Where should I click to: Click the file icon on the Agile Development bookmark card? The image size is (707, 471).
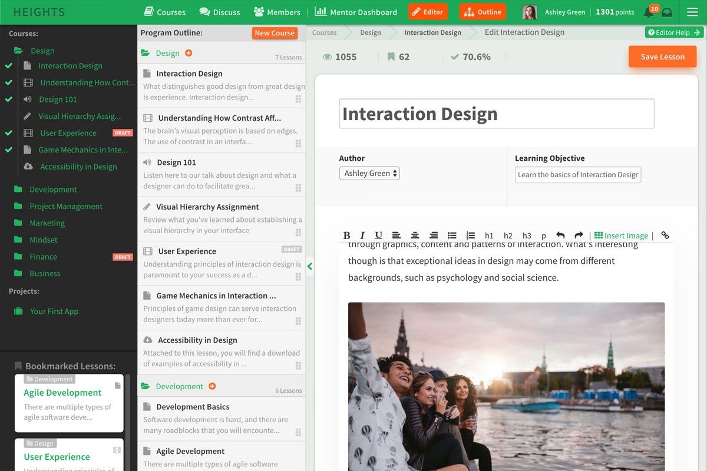(118, 386)
